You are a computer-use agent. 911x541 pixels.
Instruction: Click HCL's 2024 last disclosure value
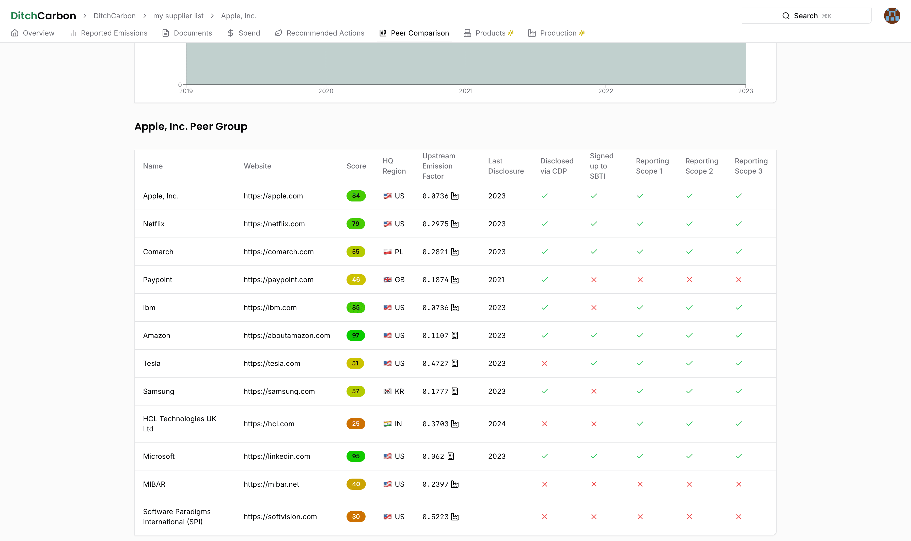tap(497, 424)
